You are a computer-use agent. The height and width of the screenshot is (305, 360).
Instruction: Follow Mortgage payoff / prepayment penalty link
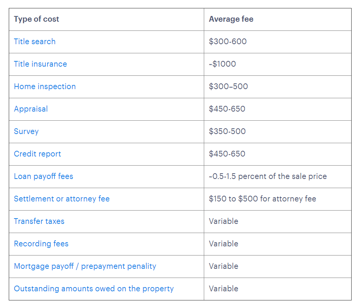(x=85, y=266)
